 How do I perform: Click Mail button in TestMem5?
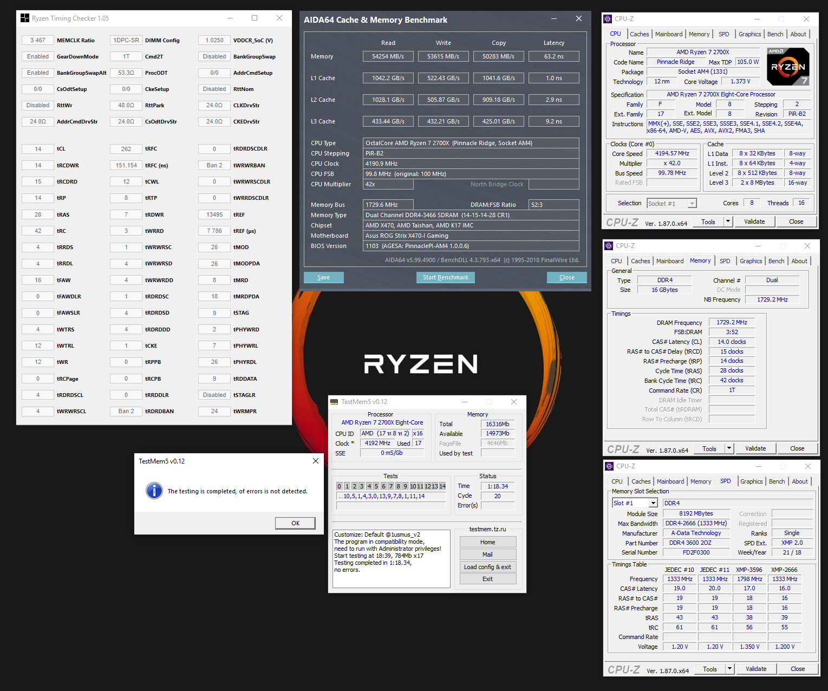pyautogui.click(x=487, y=555)
